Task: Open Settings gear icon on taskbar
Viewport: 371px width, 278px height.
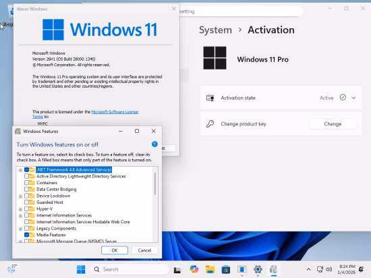Action: pos(258,269)
